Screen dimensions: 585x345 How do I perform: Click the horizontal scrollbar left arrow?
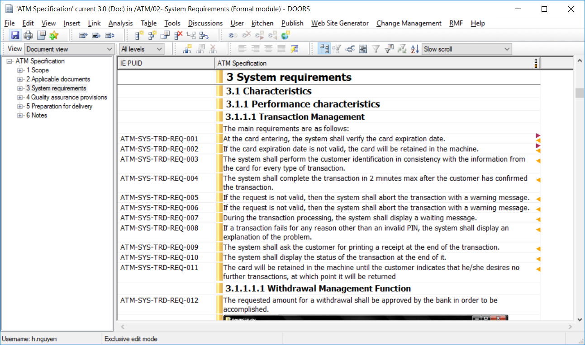[x=122, y=326]
